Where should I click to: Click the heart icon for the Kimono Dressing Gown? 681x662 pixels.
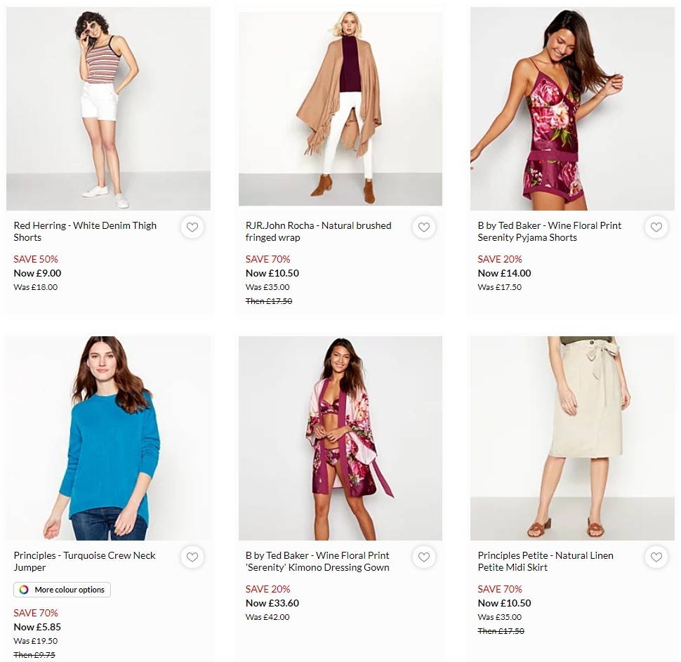(424, 557)
